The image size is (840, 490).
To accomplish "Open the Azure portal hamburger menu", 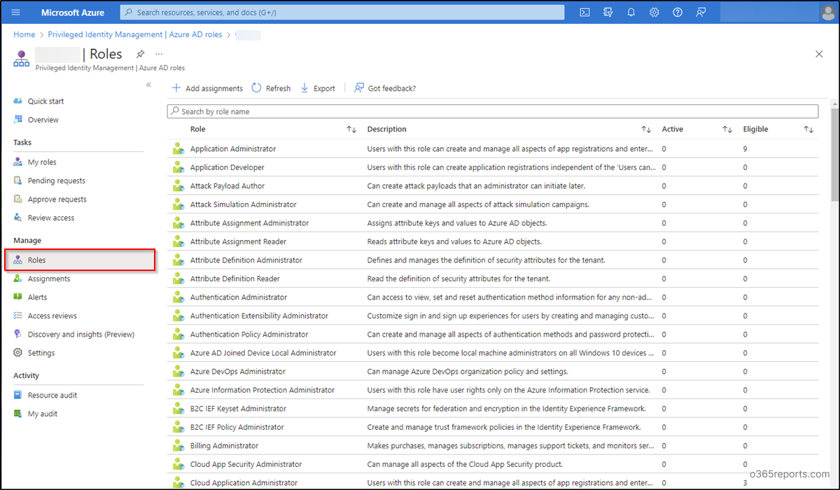I will pyautogui.click(x=16, y=12).
